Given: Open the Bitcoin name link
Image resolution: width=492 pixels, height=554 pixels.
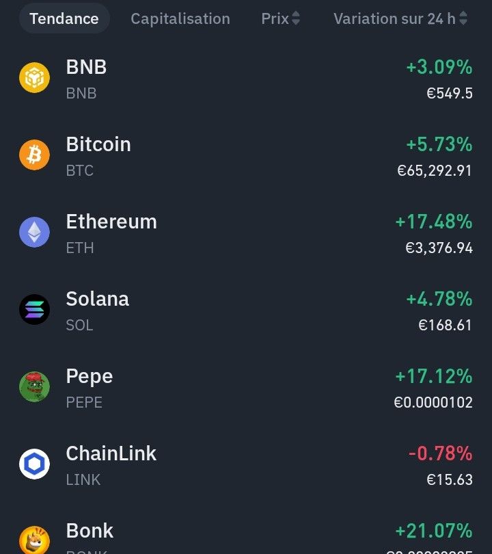Looking at the screenshot, I should pyautogui.click(x=98, y=144).
